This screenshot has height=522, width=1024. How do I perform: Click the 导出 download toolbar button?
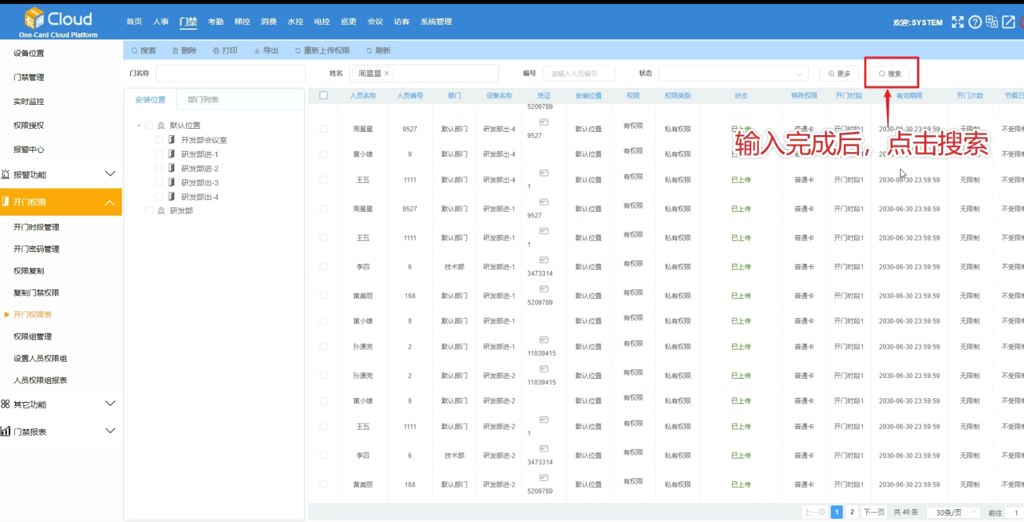pyautogui.click(x=266, y=50)
